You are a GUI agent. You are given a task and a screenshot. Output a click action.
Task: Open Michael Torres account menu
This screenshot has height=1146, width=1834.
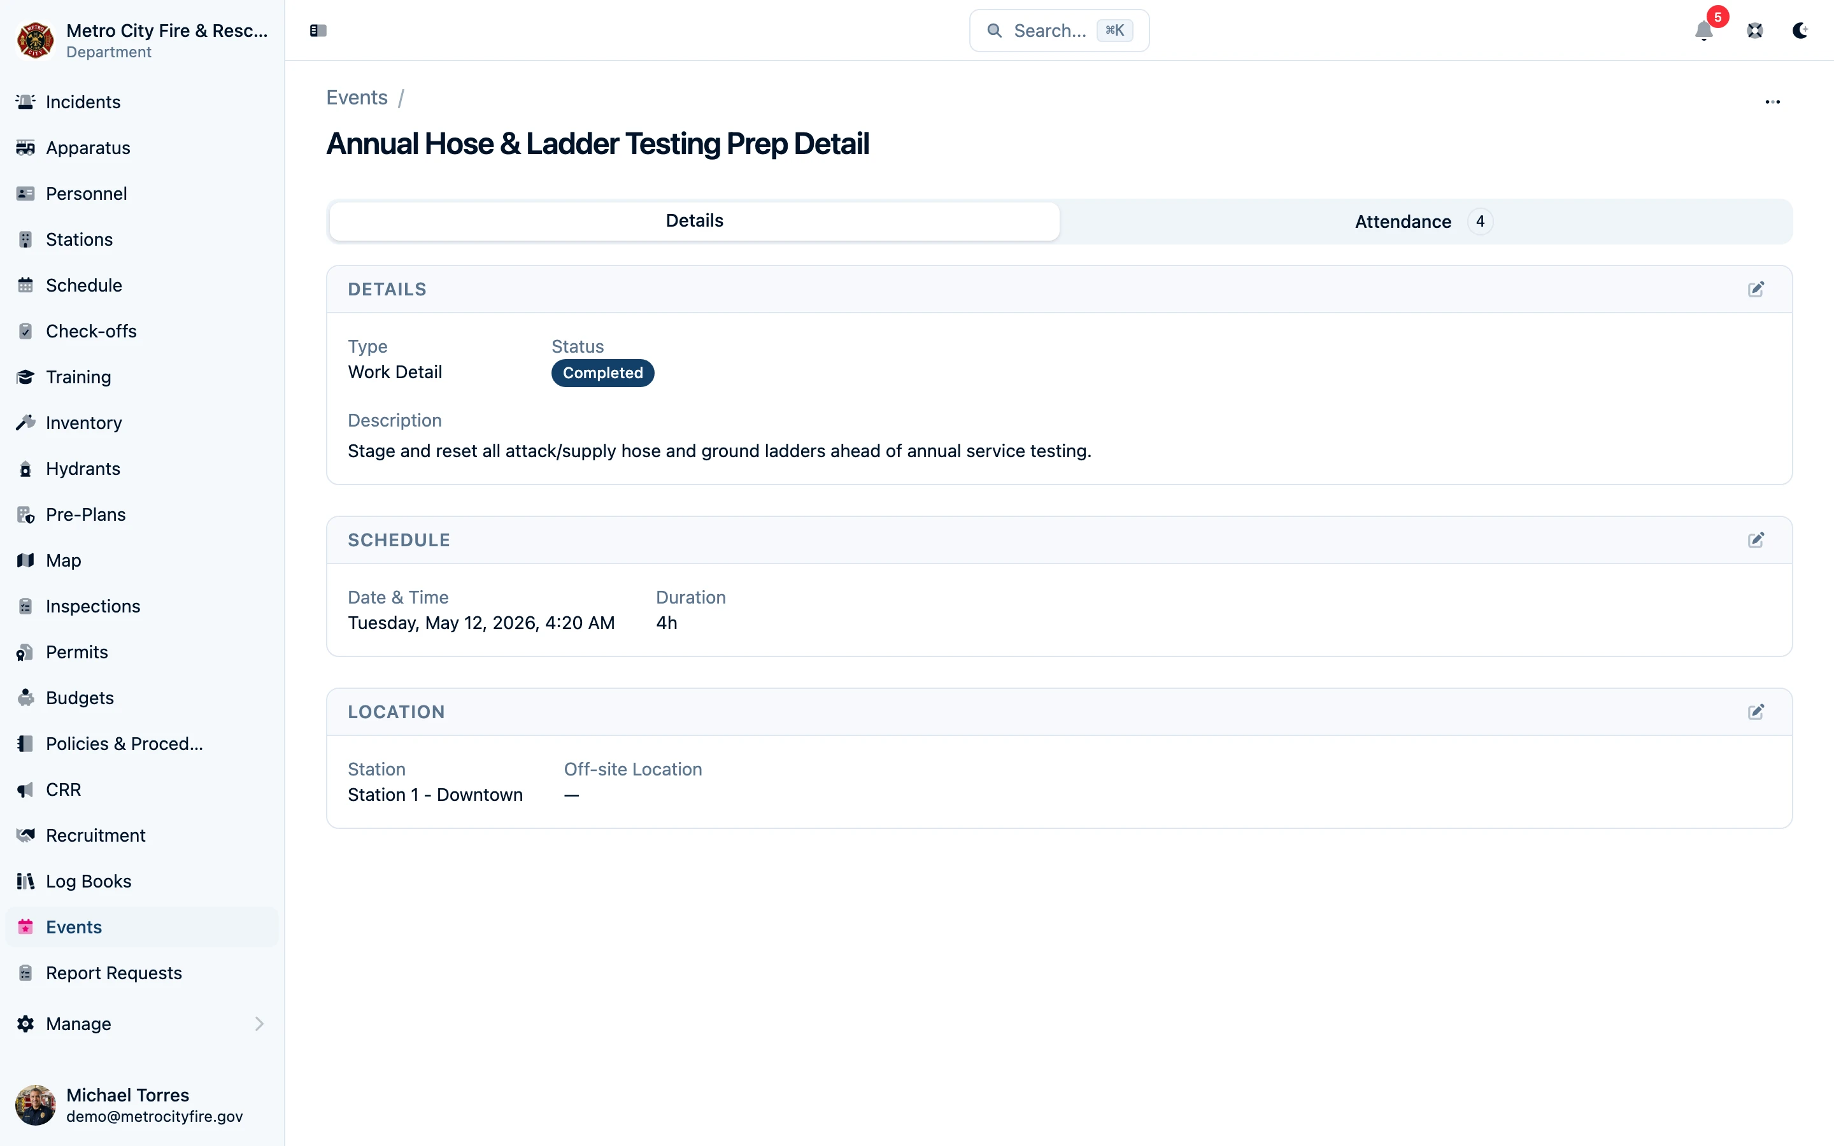(x=143, y=1105)
